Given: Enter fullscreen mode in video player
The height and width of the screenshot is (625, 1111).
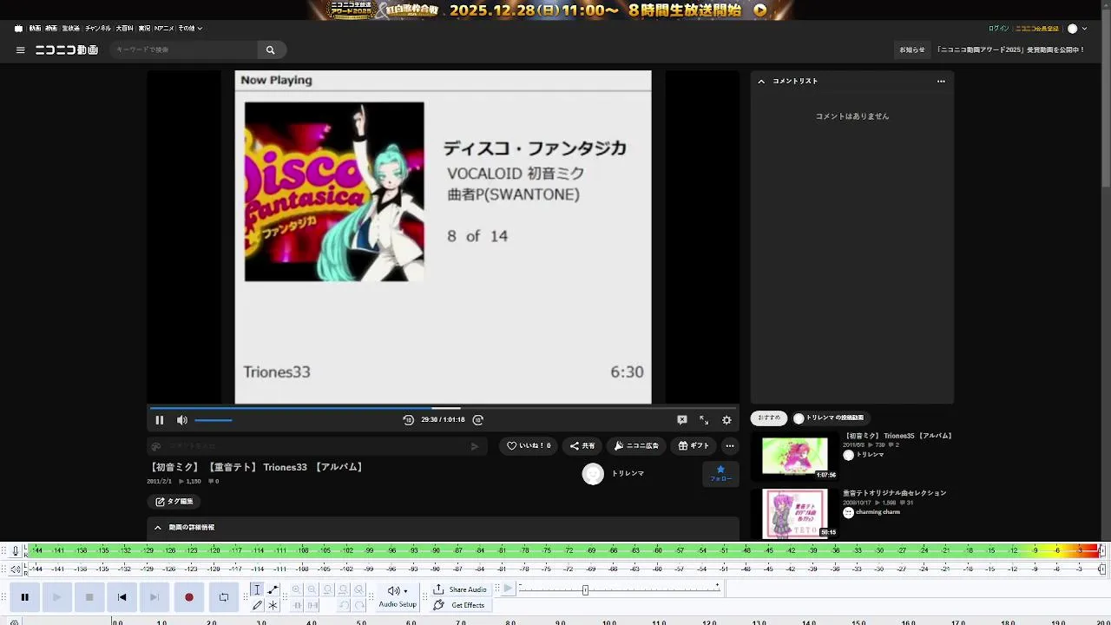Looking at the screenshot, I should [x=704, y=420].
